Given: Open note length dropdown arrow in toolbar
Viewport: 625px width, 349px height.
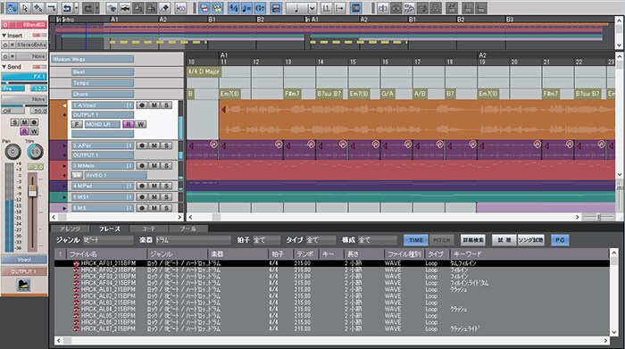Looking at the screenshot, I should click(x=312, y=7).
